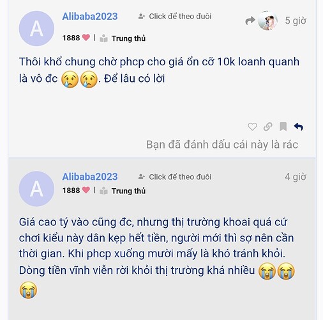Bookmark the first post
The height and width of the screenshot is (320, 323).
pos(283,127)
